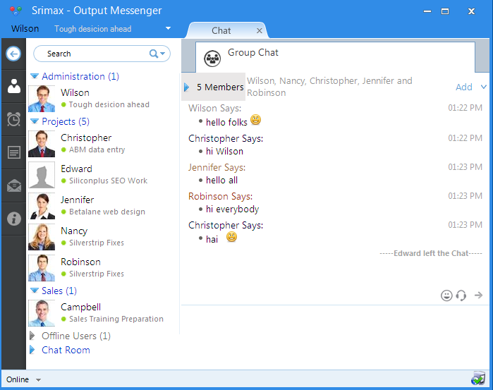Expand the 5 Members list

tap(187, 87)
